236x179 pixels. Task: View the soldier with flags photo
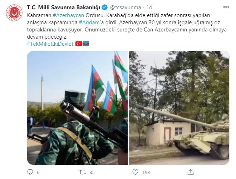click(x=77, y=108)
